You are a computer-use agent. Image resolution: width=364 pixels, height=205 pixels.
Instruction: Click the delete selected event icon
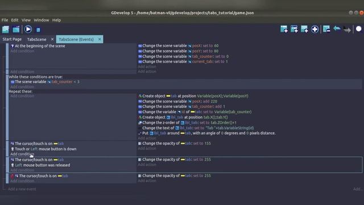326,29
